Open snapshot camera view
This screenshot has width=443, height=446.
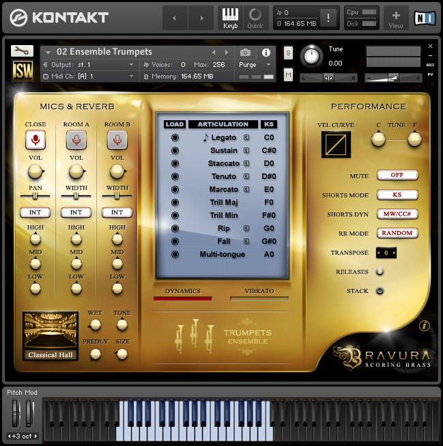tap(245, 53)
